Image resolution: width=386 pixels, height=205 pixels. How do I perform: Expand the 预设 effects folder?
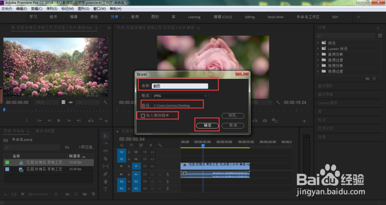(318, 43)
